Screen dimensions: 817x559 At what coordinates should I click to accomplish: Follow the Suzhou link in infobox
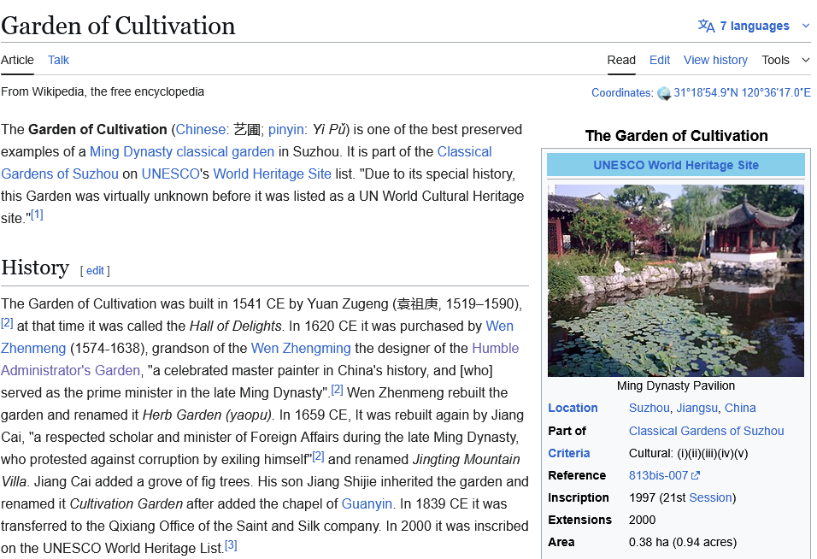[649, 408]
